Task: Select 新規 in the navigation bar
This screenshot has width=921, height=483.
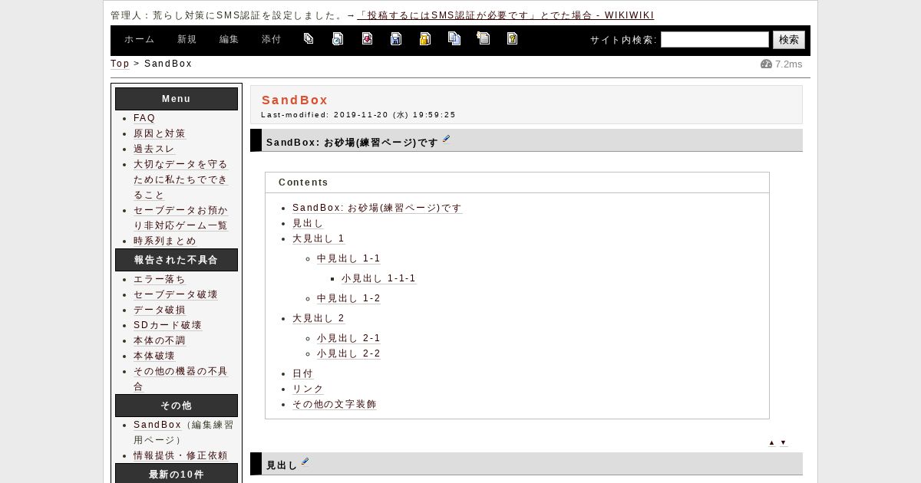Action: click(187, 40)
